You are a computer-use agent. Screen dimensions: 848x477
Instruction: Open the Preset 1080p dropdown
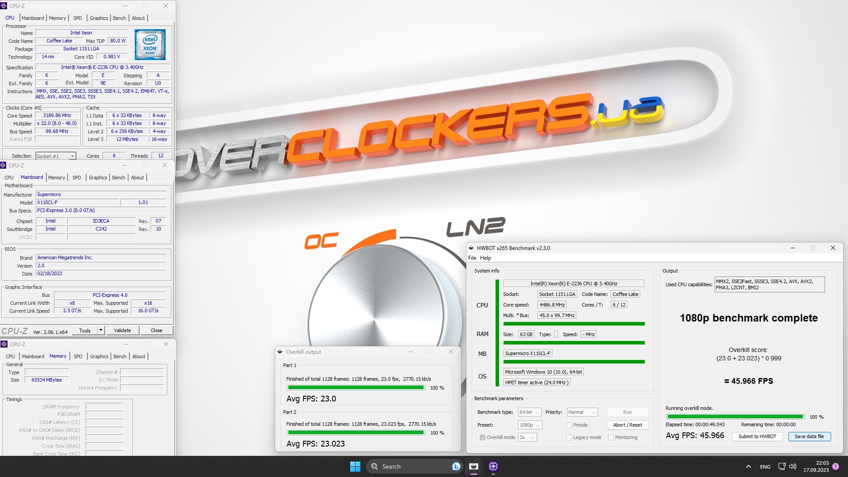530,425
